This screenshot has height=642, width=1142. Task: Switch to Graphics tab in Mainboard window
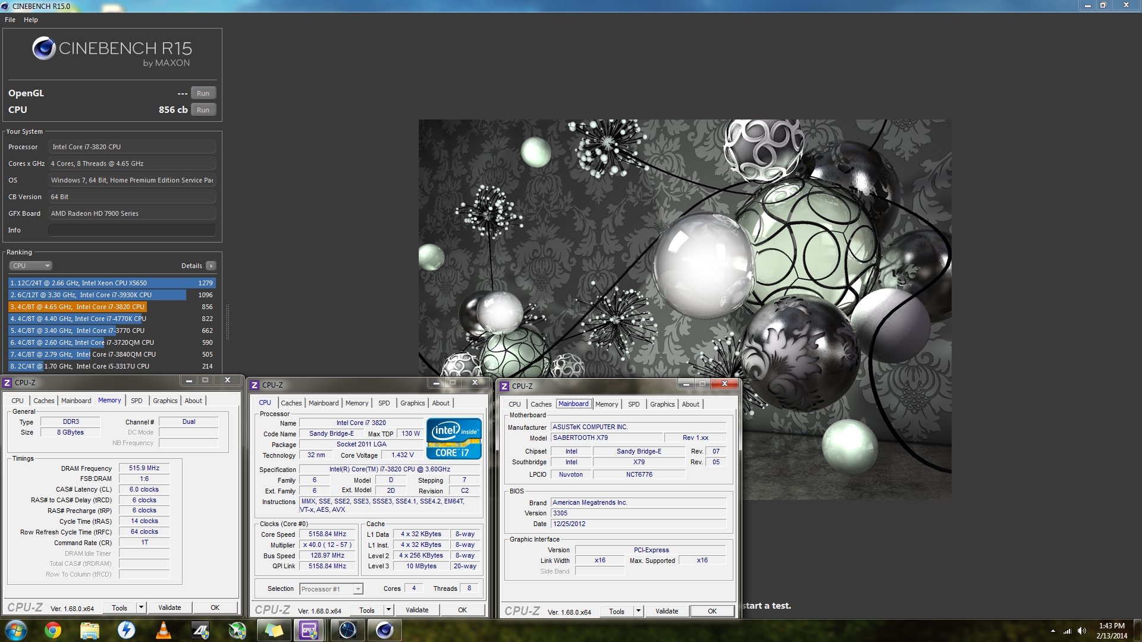663,404
